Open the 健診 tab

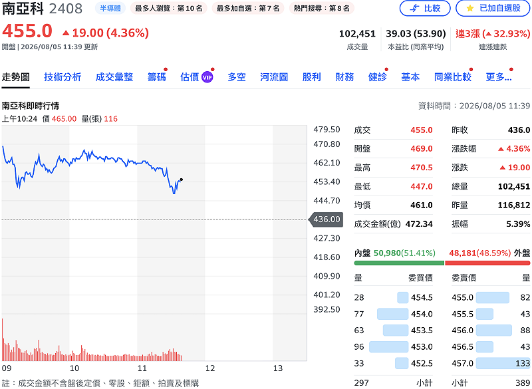pos(377,77)
